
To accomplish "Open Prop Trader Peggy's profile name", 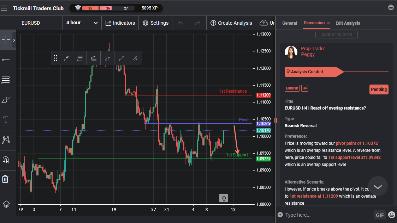I will (313, 51).
